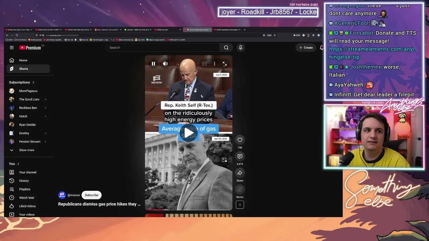Open comments on the Short
The image size is (429, 241).
pos(240,156)
